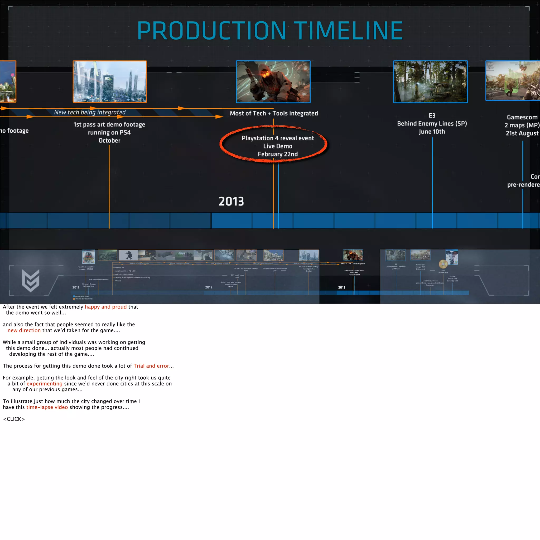Open the Gamescom multiplayer thumbnail
Viewport: 540px width, 540px height.
[513, 81]
